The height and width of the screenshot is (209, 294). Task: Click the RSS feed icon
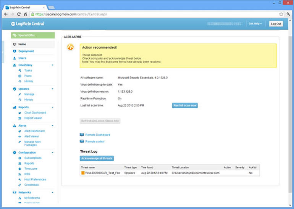[20, 174]
